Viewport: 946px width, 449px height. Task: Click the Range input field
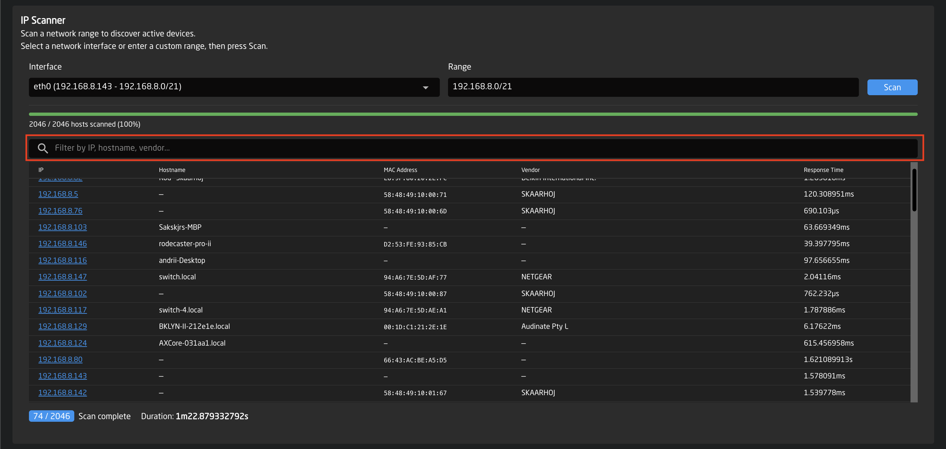(x=652, y=87)
